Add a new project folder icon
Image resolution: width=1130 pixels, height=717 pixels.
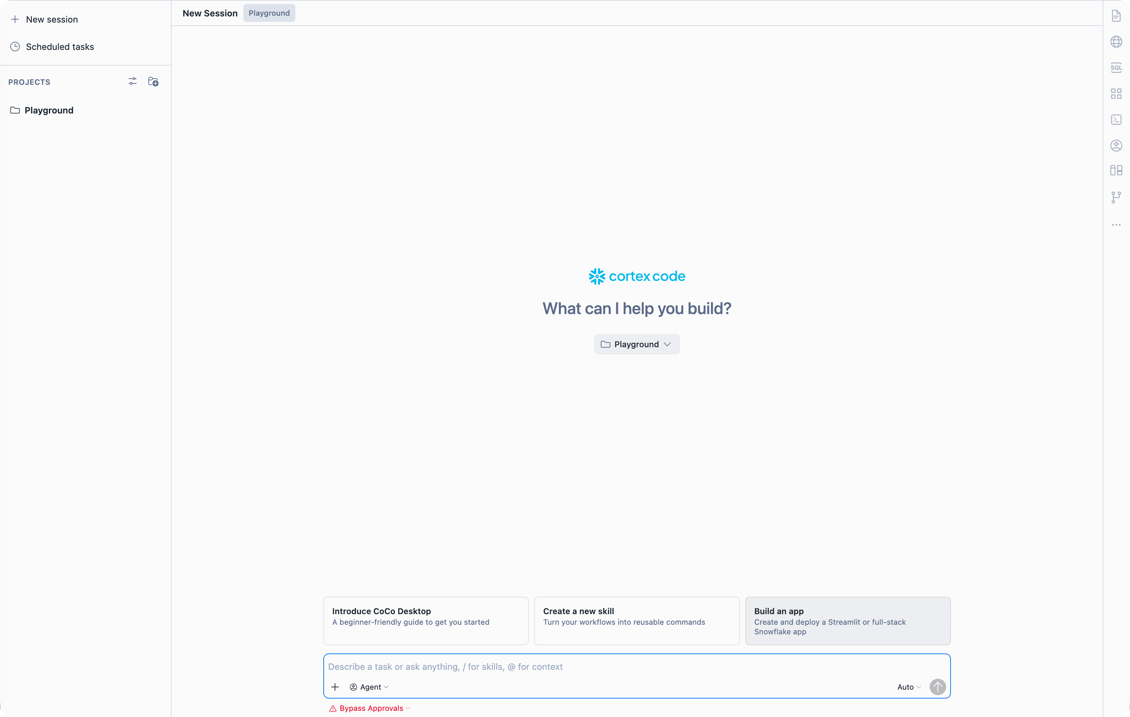(x=153, y=82)
